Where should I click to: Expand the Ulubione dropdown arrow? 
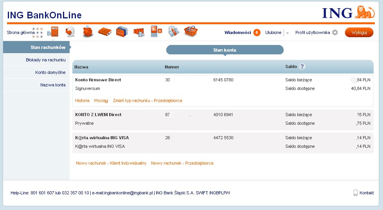point(288,33)
